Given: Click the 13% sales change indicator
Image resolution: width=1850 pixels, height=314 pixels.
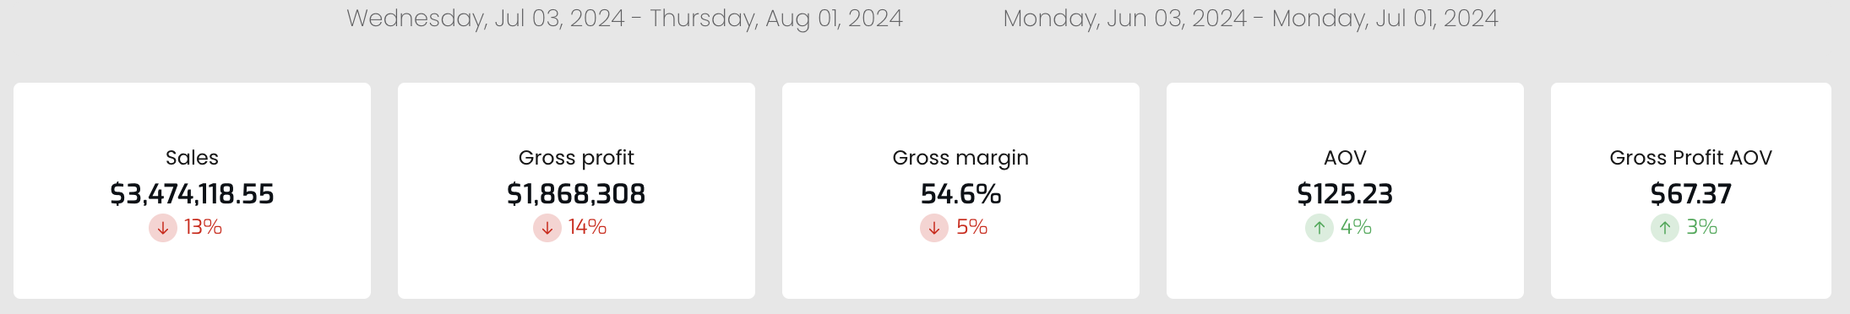Looking at the screenshot, I should click(x=203, y=227).
